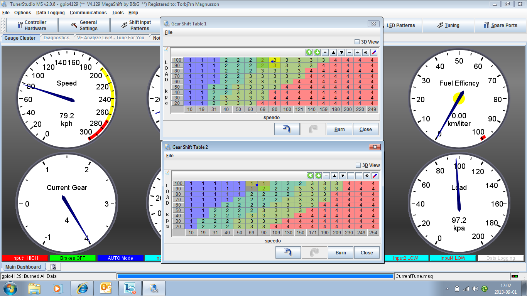527x296 pixels.
Task: Open the Options menu
Action: 23,13
